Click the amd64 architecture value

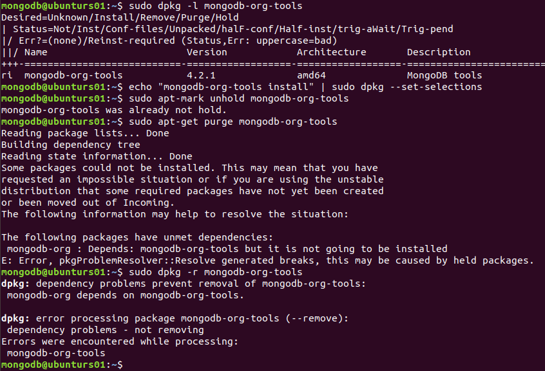tap(311, 75)
